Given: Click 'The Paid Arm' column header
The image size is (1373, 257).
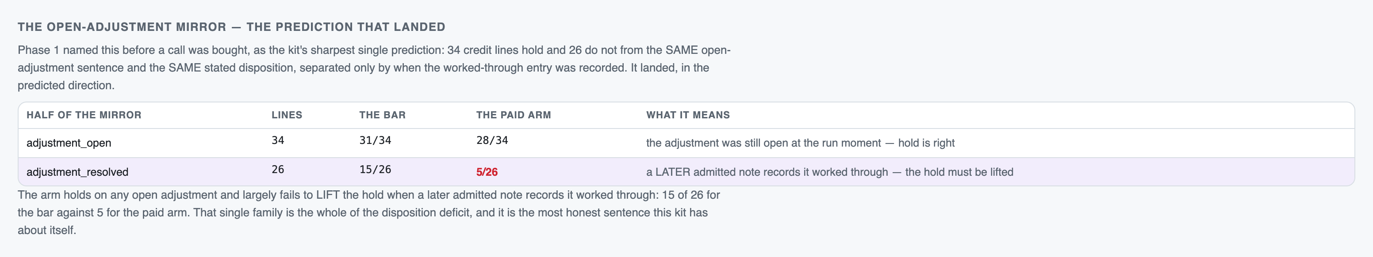Looking at the screenshot, I should pyautogui.click(x=513, y=115).
